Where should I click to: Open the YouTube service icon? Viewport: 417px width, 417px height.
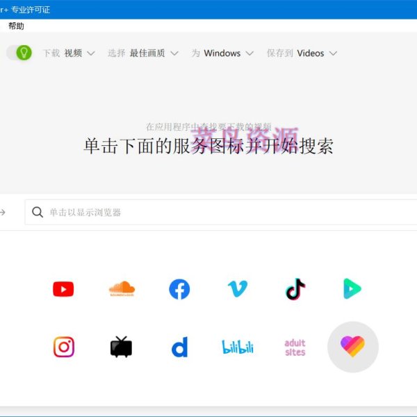click(x=63, y=289)
